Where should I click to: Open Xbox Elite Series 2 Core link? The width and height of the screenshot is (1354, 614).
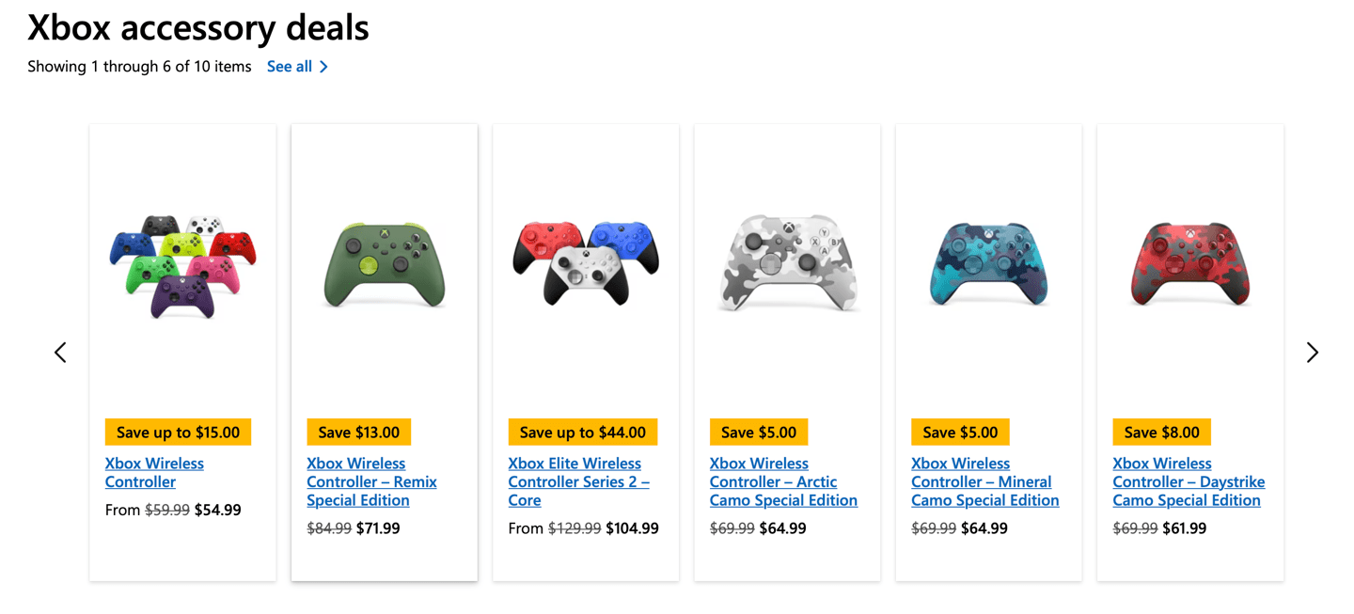pos(578,482)
